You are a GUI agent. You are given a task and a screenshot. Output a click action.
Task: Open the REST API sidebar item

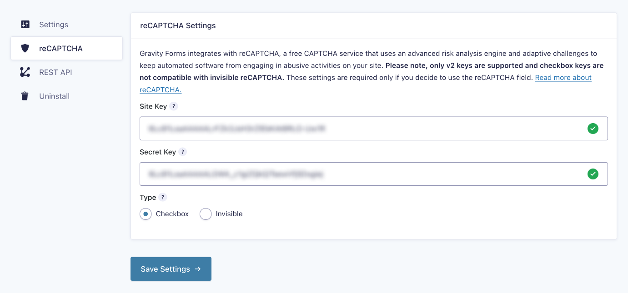[55, 72]
